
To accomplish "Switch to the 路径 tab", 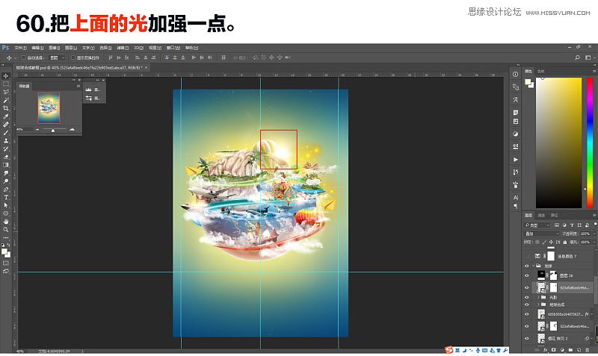I will (x=555, y=216).
